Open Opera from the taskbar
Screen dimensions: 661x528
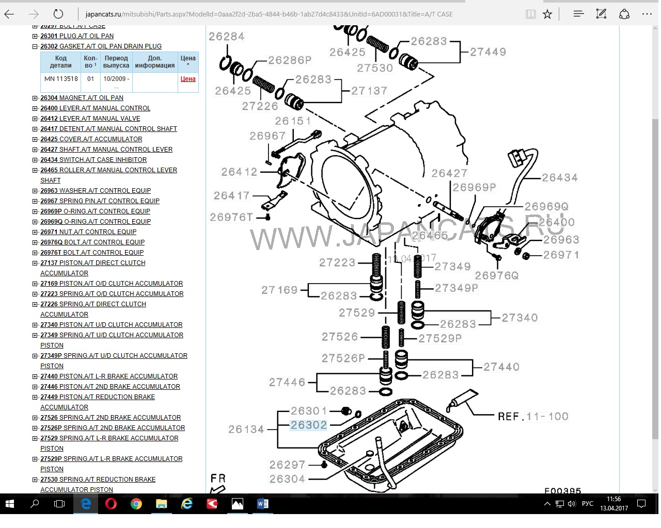point(111,504)
